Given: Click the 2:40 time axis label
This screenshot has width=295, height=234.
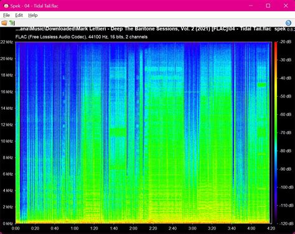Looking at the screenshot, I should [x=172, y=228].
